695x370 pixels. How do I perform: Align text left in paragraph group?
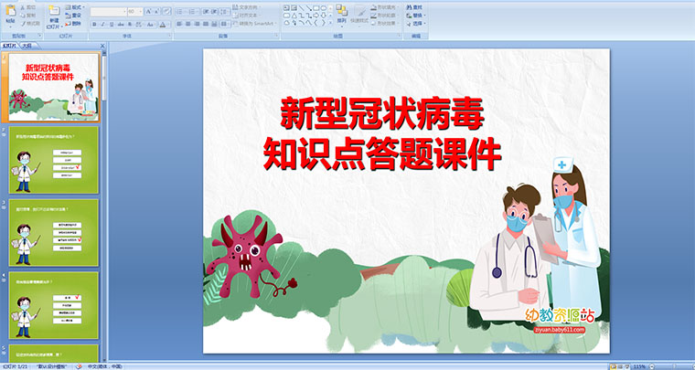pyautogui.click(x=178, y=24)
